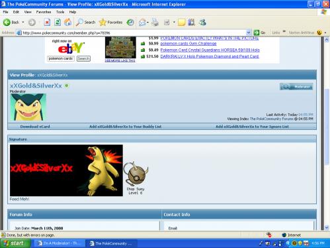Open the DARKRAI LV X Holo card link

click(210, 56)
